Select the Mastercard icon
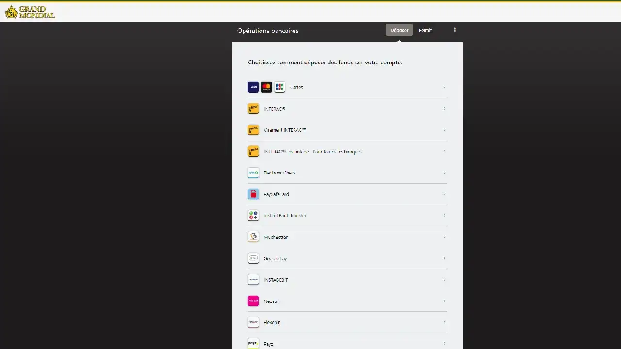This screenshot has width=621, height=349. tap(266, 87)
